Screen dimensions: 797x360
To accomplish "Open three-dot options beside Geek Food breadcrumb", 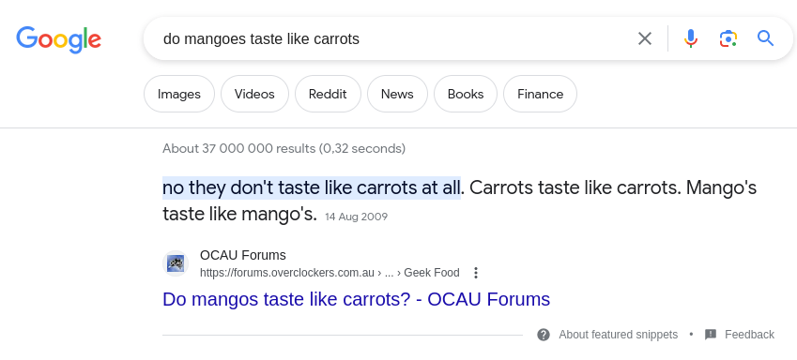I will click(x=476, y=273).
